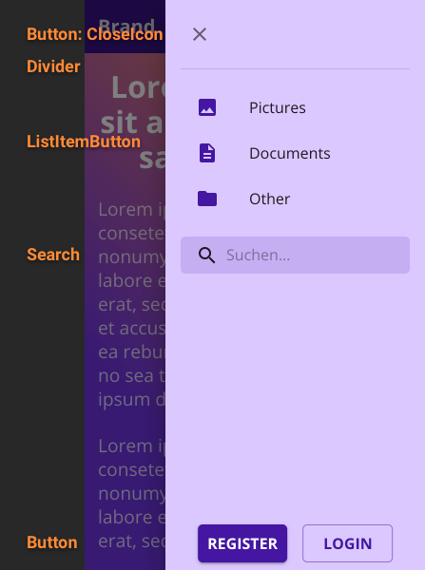
Task: Click the magnifying glass search icon
Action: tap(206, 256)
